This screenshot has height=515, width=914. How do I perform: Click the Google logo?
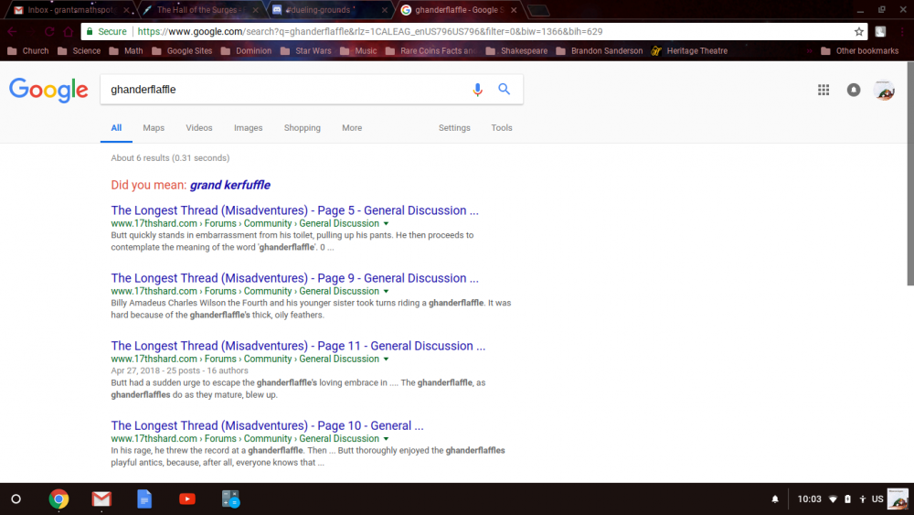point(49,90)
